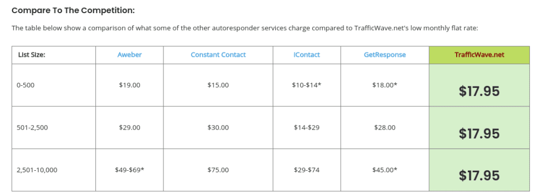The width and height of the screenshot is (540, 196).
Task: Click Aweber's $29.00 price cell
Action: click(130, 128)
